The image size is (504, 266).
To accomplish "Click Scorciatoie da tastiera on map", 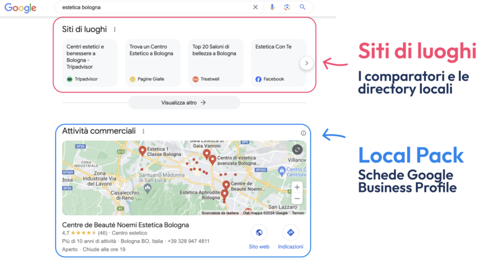I will click(x=220, y=213).
